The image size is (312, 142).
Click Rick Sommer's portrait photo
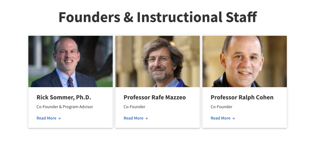70,61
